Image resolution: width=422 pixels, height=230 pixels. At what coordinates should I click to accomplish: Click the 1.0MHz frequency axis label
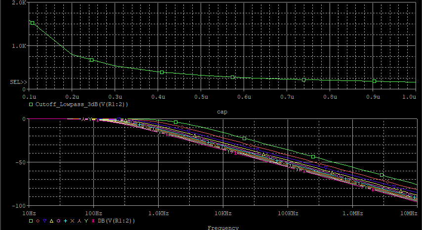tap(352, 213)
